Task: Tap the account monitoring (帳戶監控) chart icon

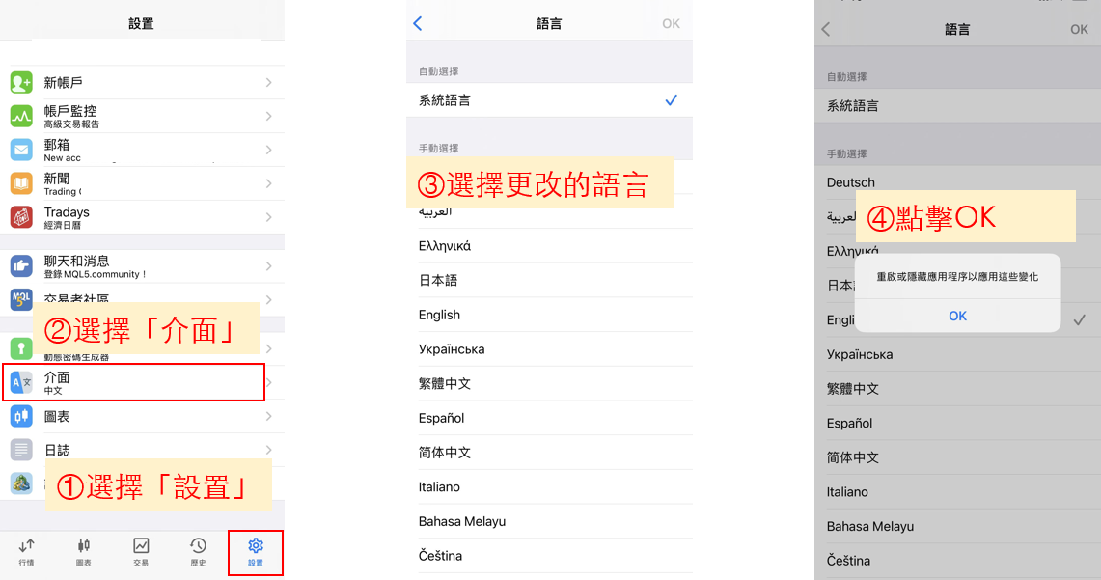Action: (21, 116)
